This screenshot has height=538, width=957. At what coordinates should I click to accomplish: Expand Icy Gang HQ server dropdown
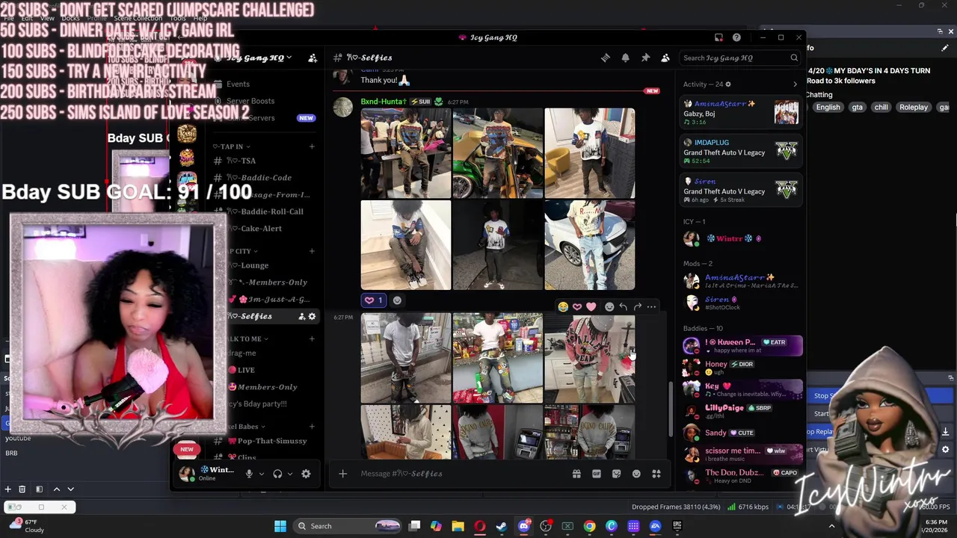[289, 58]
